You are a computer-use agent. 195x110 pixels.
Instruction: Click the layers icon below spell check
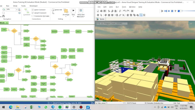[19, 13]
